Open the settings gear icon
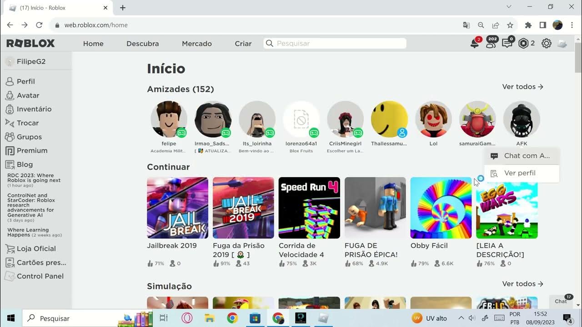582x327 pixels. [x=547, y=44]
